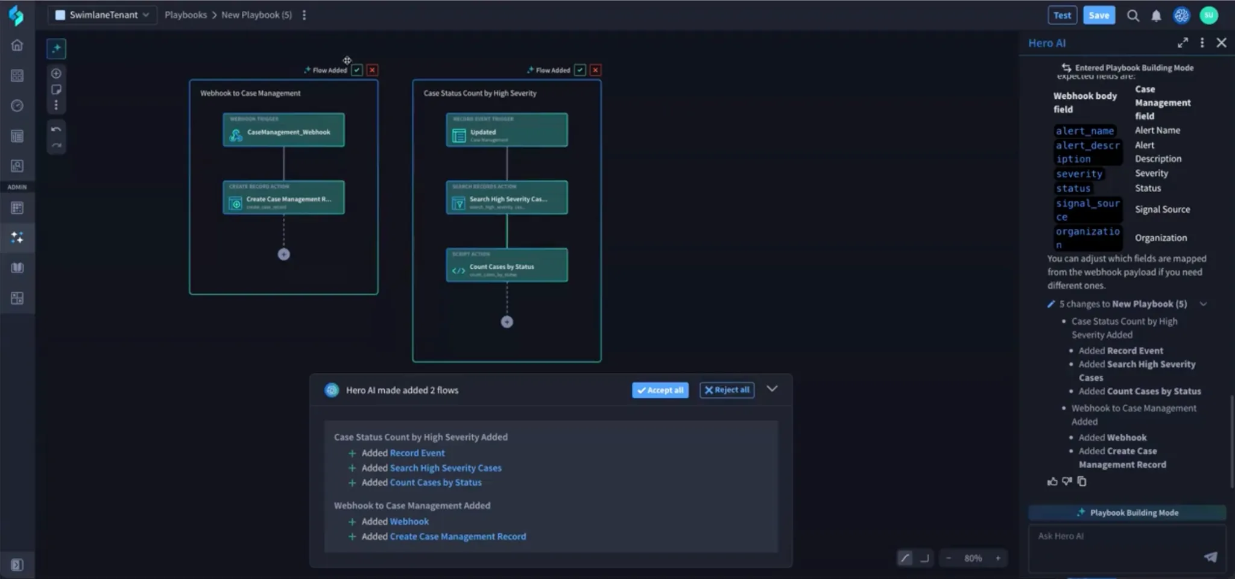Open the notifications bell

tap(1155, 16)
